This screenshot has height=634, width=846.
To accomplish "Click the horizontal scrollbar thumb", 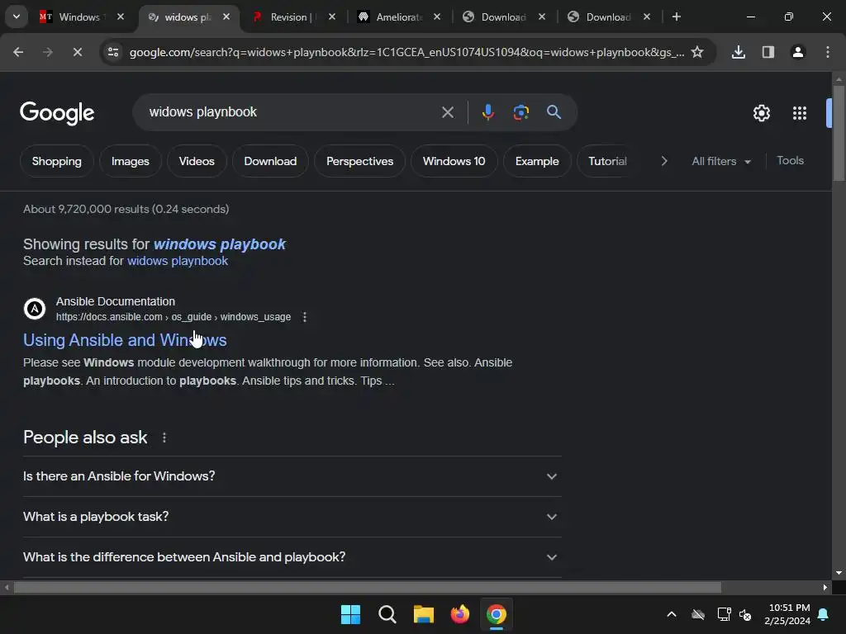I will (368, 587).
